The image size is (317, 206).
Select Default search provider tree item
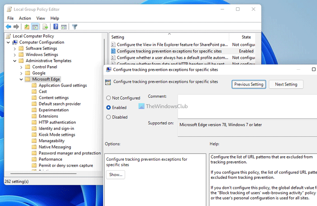tap(60, 104)
